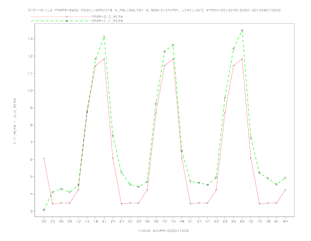Select the VYMDH date range in the title

[x=243, y=10]
